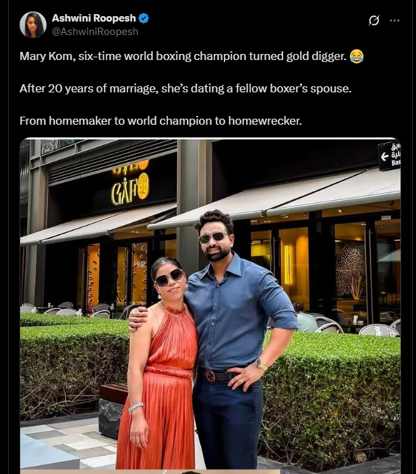Click the black arrow direction sign in photo
416x474 pixels.
(x=390, y=156)
